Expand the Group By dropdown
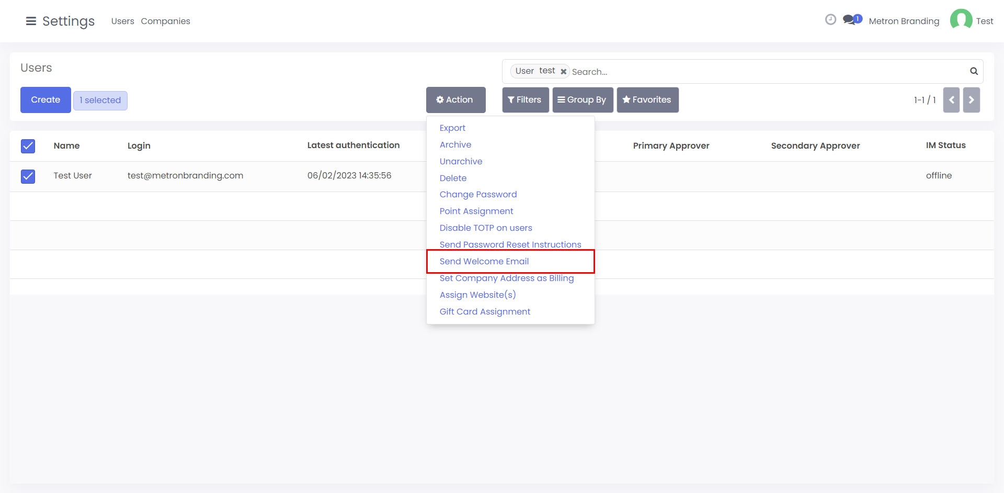The image size is (1004, 493). [581, 100]
